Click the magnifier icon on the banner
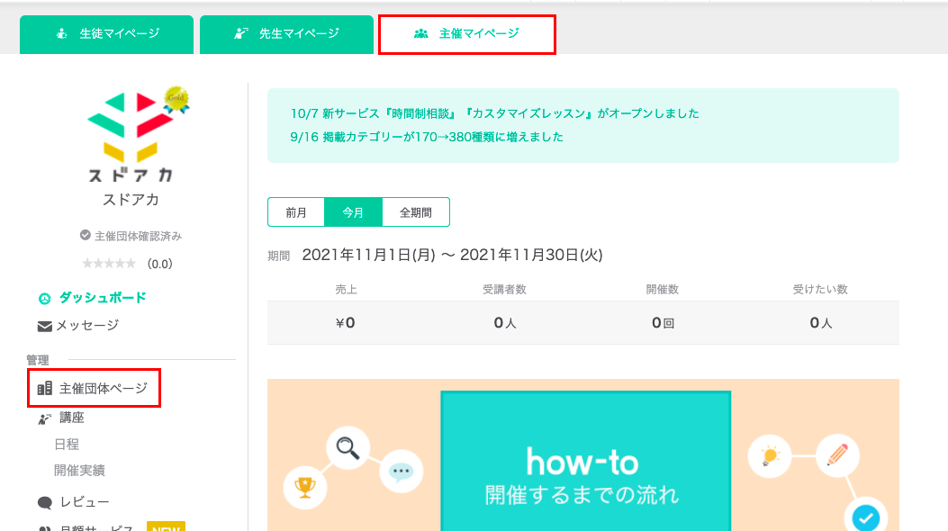This screenshot has width=948, height=531. pyautogui.click(x=348, y=448)
